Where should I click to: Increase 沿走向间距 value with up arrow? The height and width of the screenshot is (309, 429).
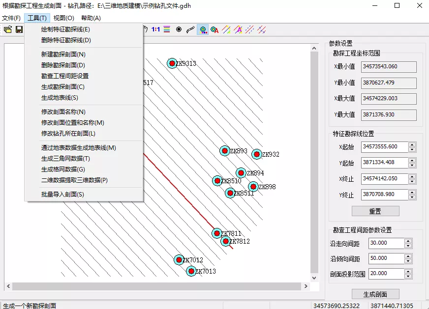point(408,241)
